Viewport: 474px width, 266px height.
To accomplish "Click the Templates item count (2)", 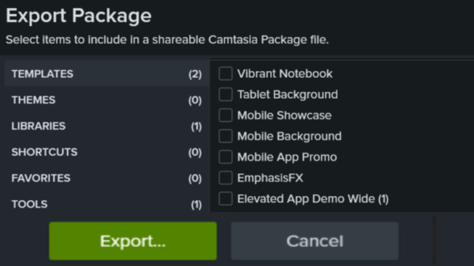I will coord(195,74).
